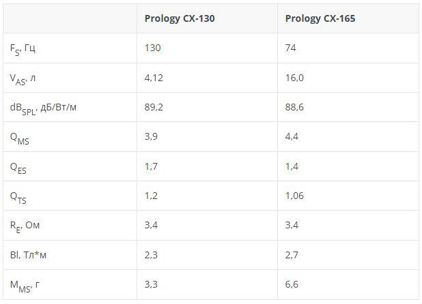
Task: Click the QES row label
Action: [18, 166]
